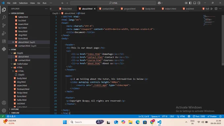
Task: Click the Run play icon in editor toolbar
Action: pyautogui.click(x=211, y=9)
